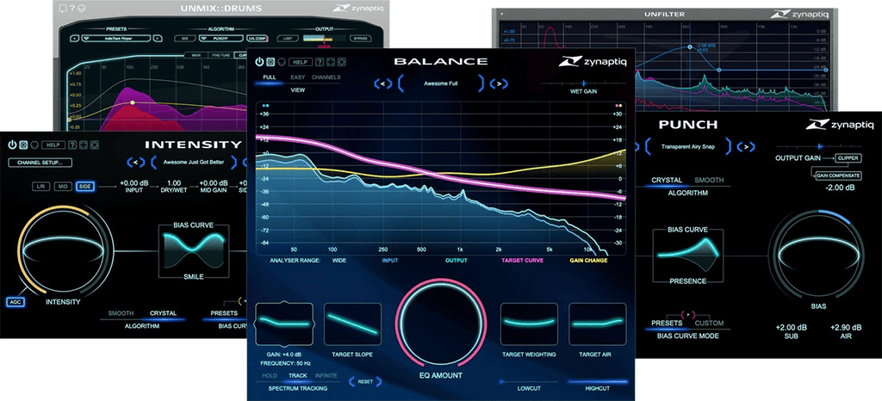882x401 pixels.
Task: Open the Awesome Full preset menu in Balance
Action: click(x=440, y=83)
